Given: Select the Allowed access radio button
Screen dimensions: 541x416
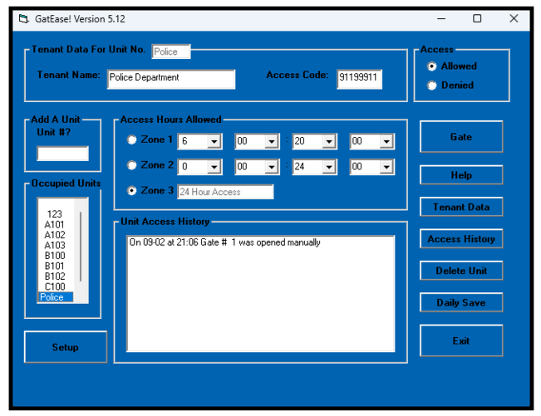Looking at the screenshot, I should coord(431,66).
